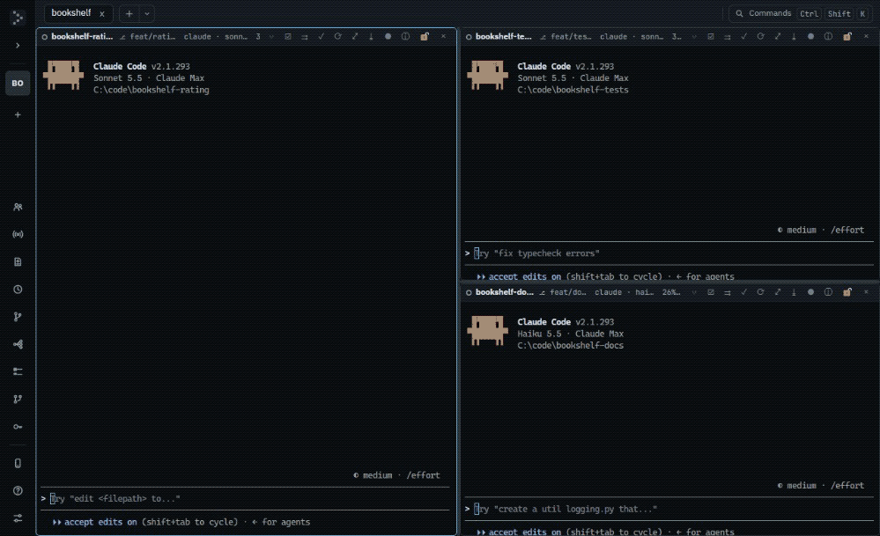This screenshot has height=536, width=880.
Task: Select the bookshelf-te... pane title
Action: (503, 36)
